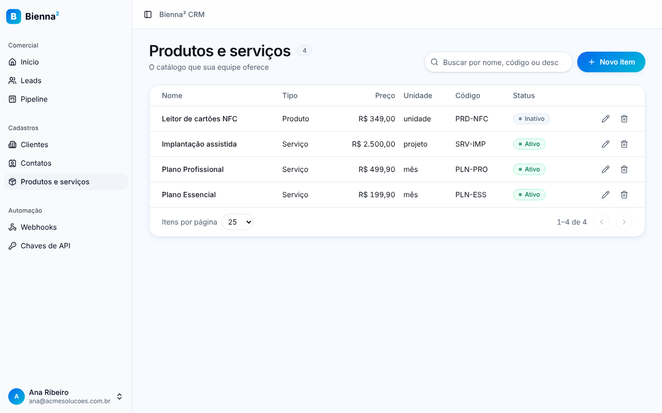The image size is (662, 413).
Task: Edit the Plano Essencial item
Action: [x=606, y=195]
